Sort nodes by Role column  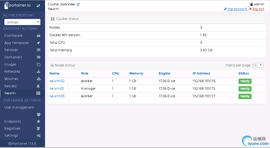click(85, 73)
